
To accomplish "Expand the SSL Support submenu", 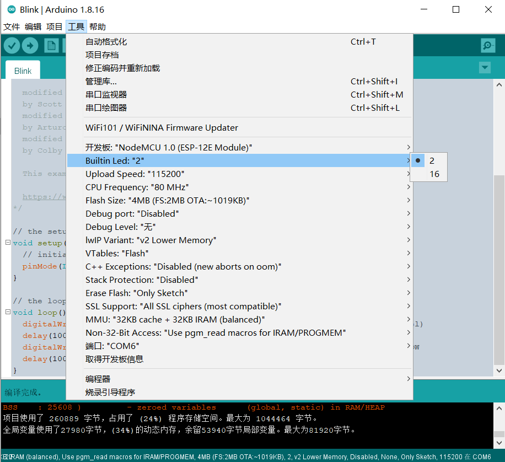I will 240,306.
